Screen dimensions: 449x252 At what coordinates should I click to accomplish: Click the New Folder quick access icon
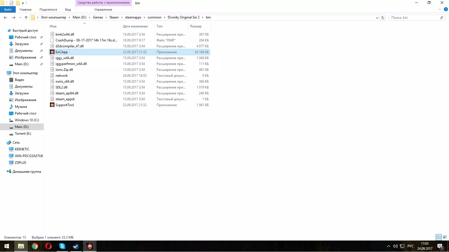coord(17,3)
